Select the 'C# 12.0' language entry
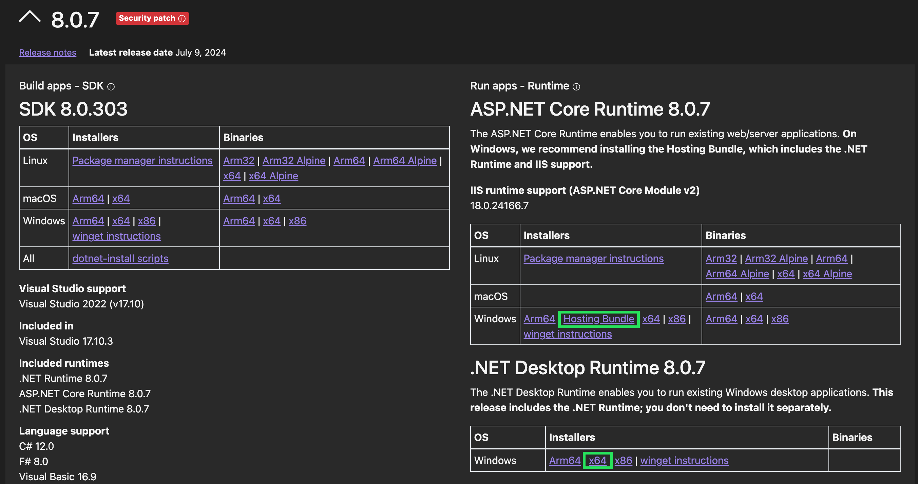This screenshot has height=484, width=918. coord(36,446)
